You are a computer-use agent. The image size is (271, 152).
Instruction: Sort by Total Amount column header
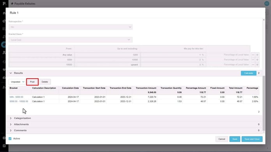pos(236,88)
